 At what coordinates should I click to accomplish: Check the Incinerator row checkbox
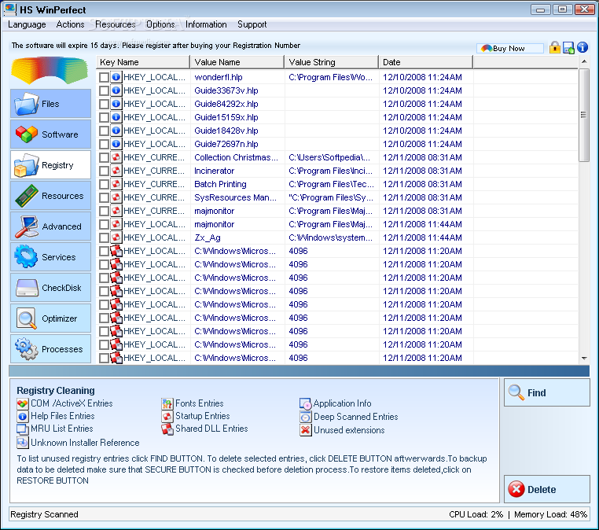pos(104,171)
